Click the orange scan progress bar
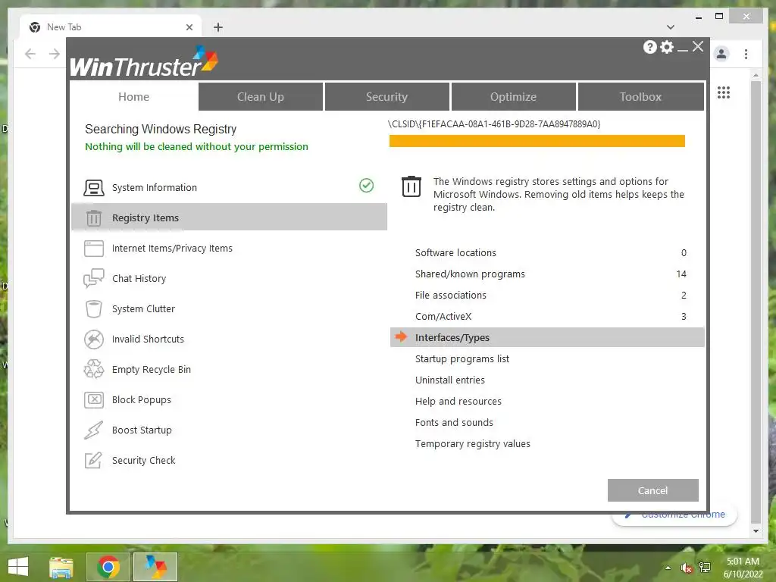This screenshot has height=582, width=776. pyautogui.click(x=537, y=141)
